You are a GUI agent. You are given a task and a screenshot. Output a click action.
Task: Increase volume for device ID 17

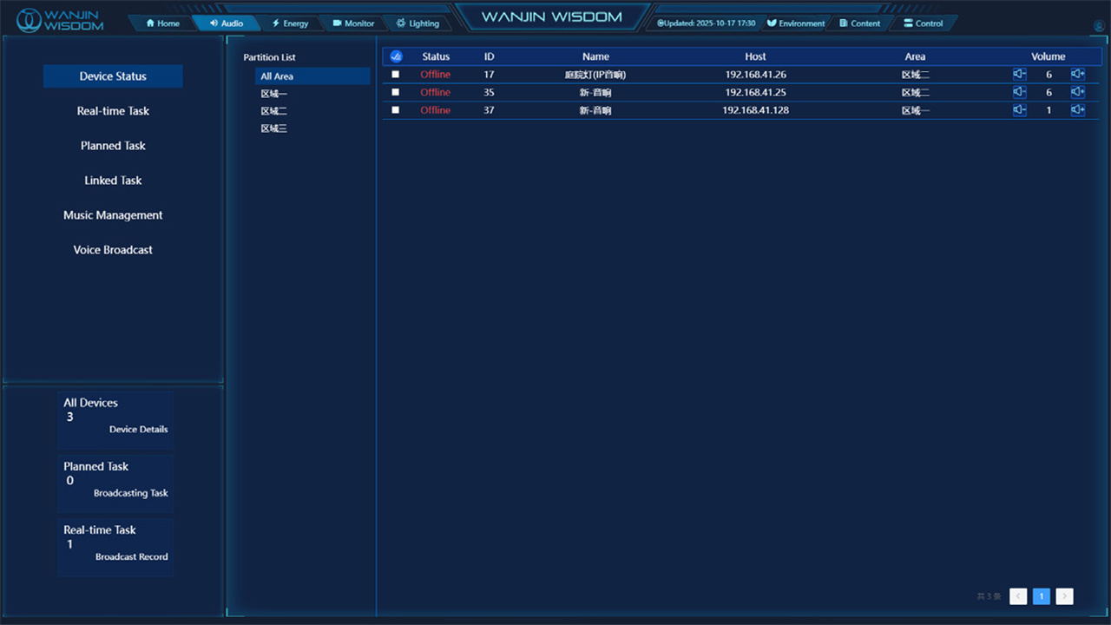[1077, 75]
